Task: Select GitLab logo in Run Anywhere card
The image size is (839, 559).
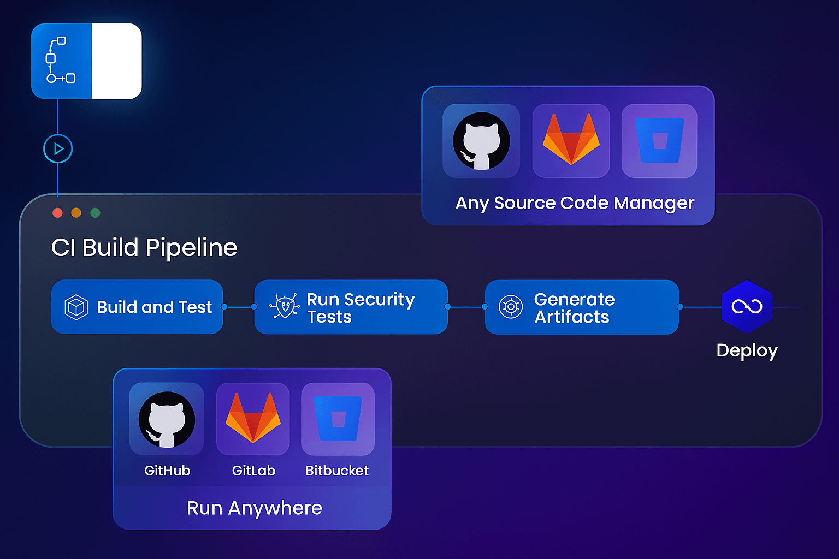Action: [253, 419]
